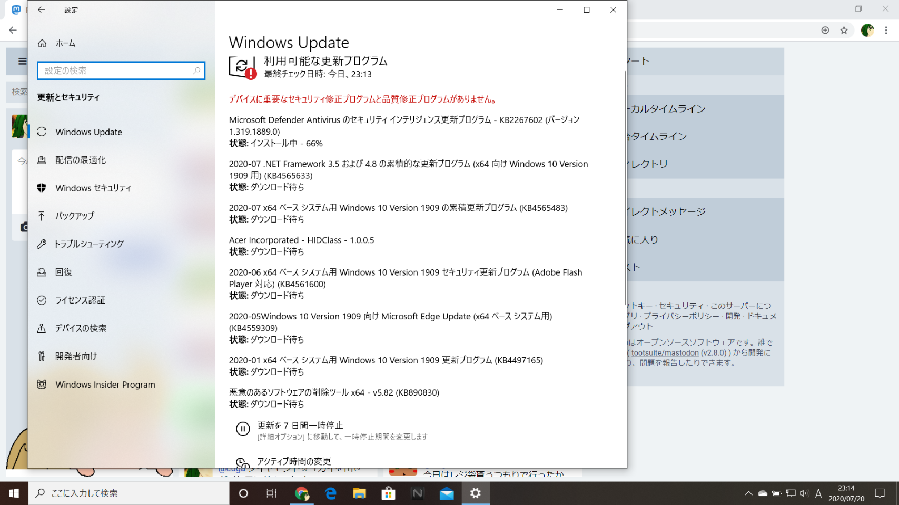Open Microsoft Edge from taskbar

coord(331,493)
